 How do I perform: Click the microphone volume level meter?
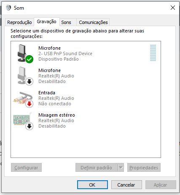[x=153, y=53]
